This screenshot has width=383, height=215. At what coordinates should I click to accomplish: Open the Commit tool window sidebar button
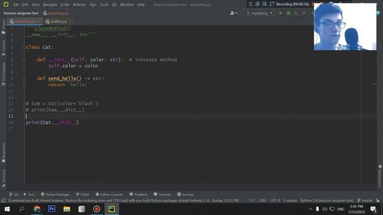coord(3,48)
